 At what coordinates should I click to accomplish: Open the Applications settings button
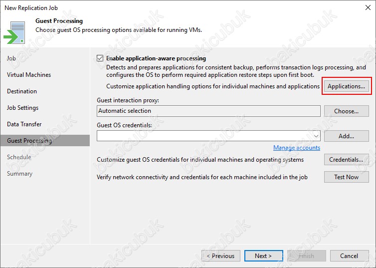[x=346, y=86]
